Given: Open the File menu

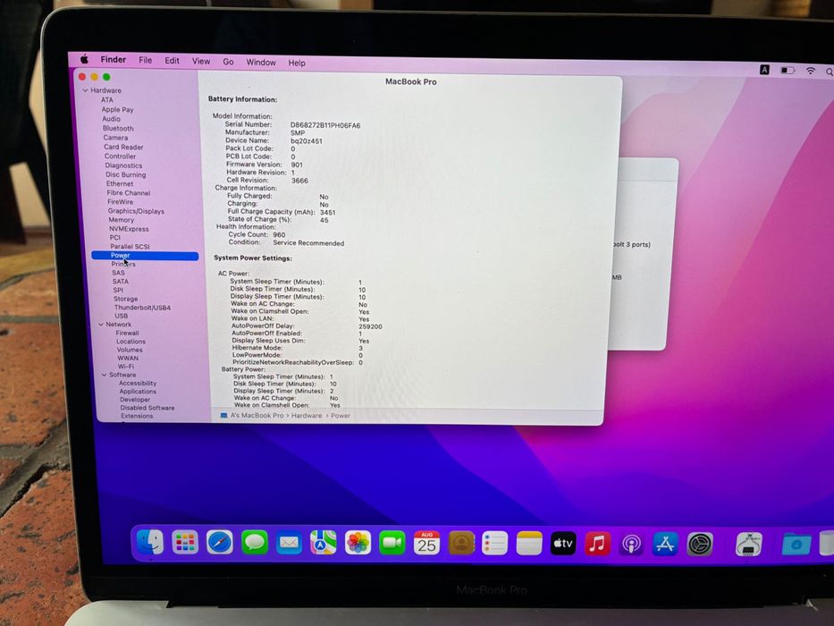Looking at the screenshot, I should (x=145, y=60).
